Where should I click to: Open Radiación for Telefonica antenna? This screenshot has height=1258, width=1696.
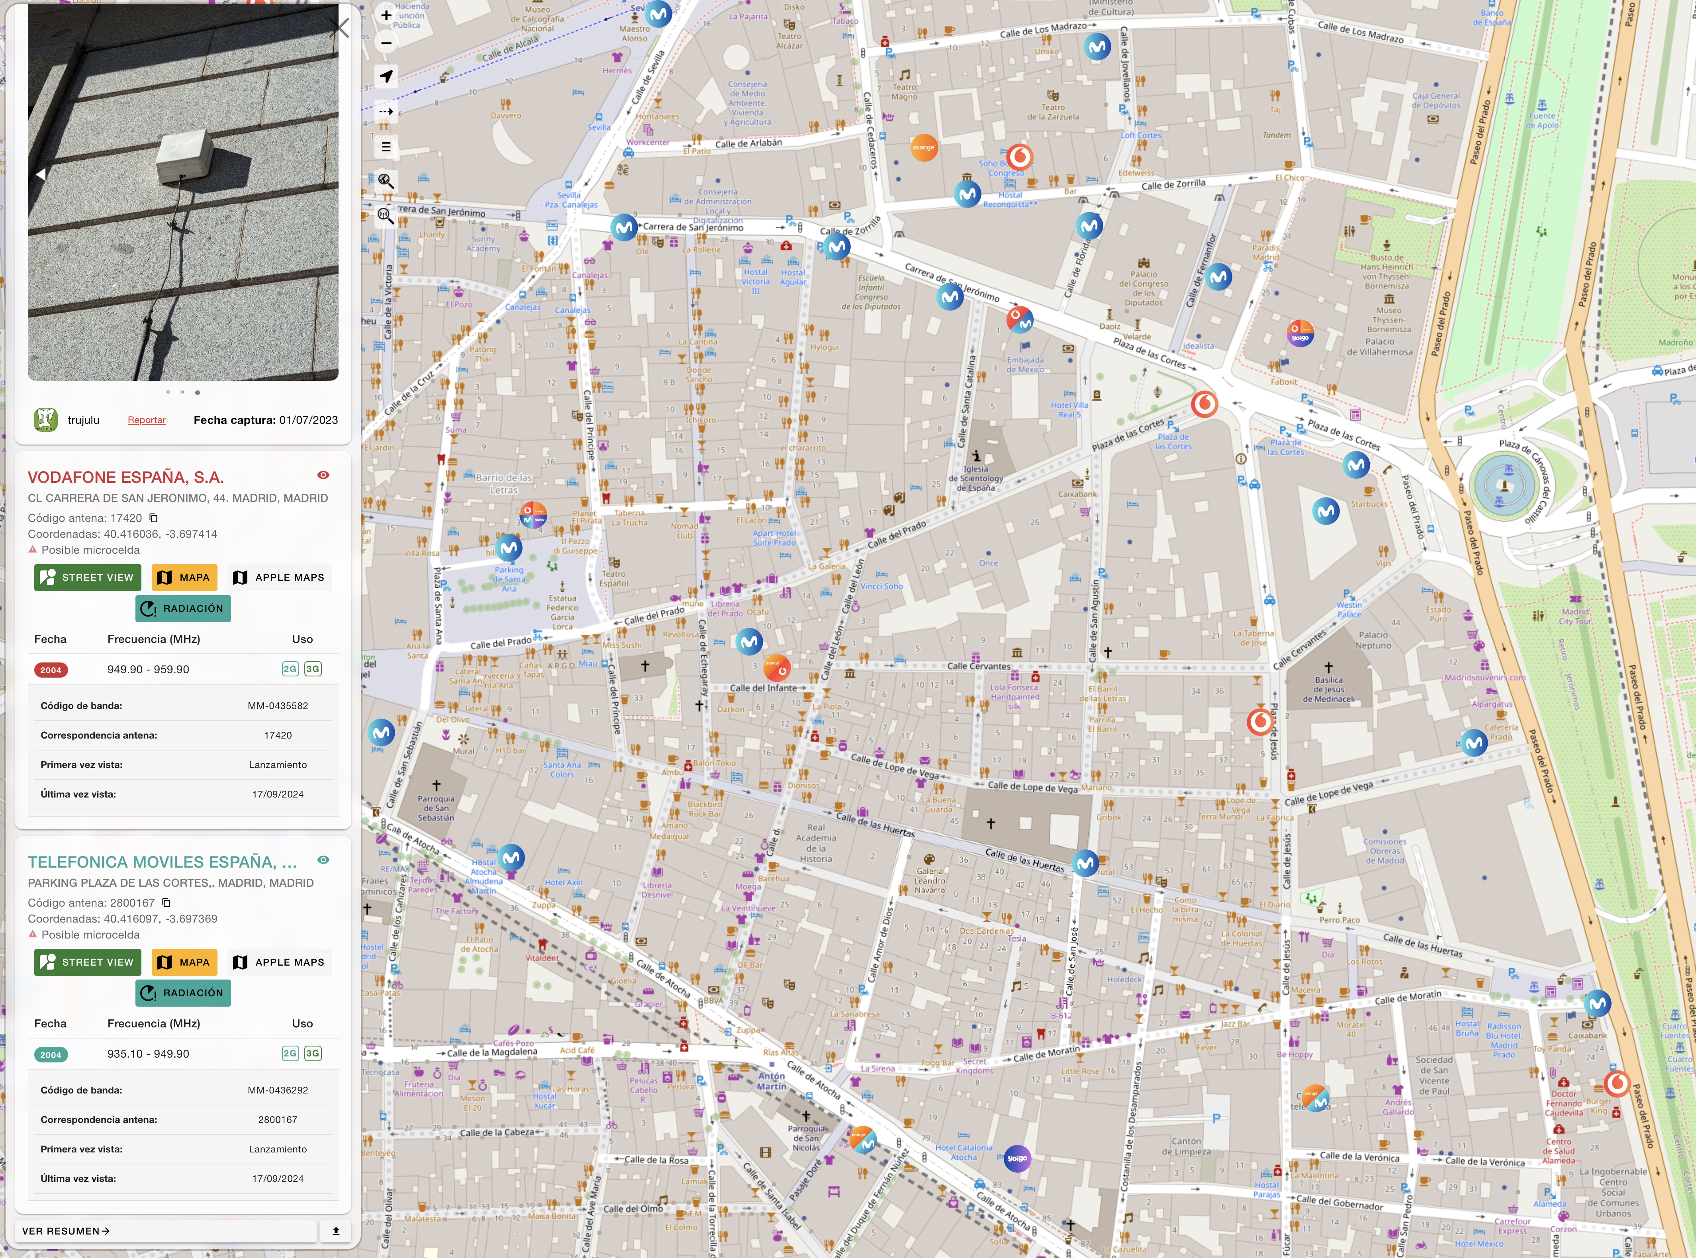[183, 993]
